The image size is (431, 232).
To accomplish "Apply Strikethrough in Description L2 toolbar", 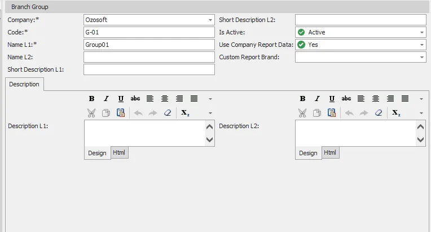I will point(346,98).
